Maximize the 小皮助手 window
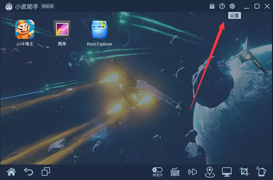 point(257,6)
